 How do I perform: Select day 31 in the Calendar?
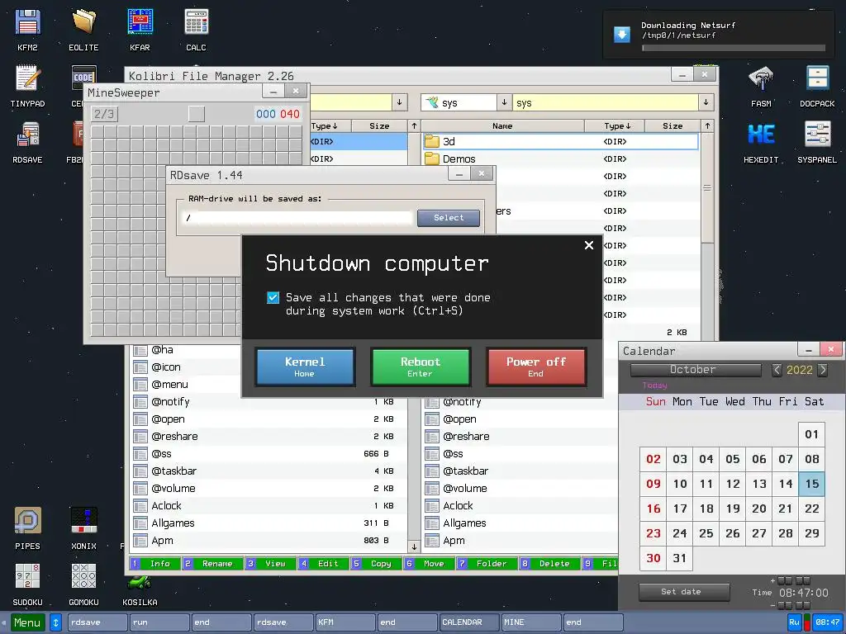680,558
